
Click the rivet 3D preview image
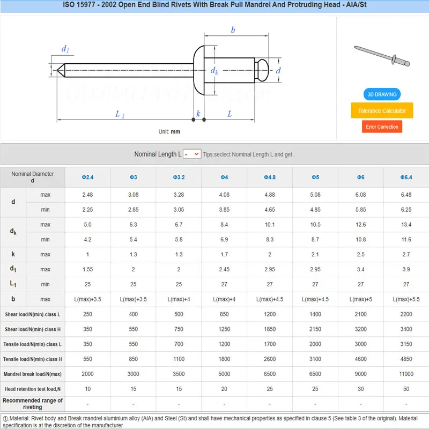coord(382,57)
